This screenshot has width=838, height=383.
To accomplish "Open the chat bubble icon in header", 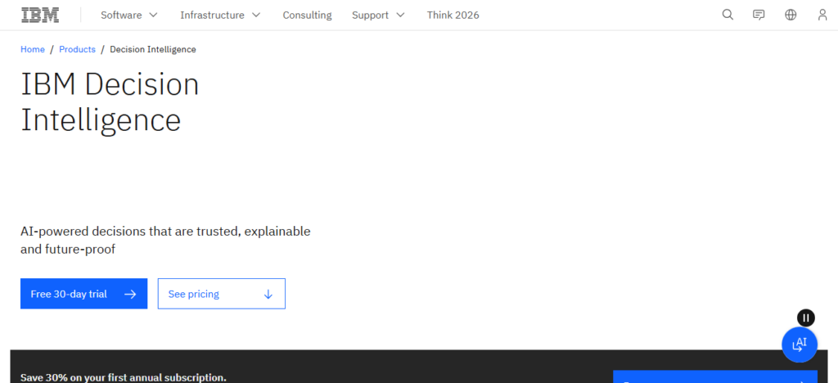I will [759, 15].
